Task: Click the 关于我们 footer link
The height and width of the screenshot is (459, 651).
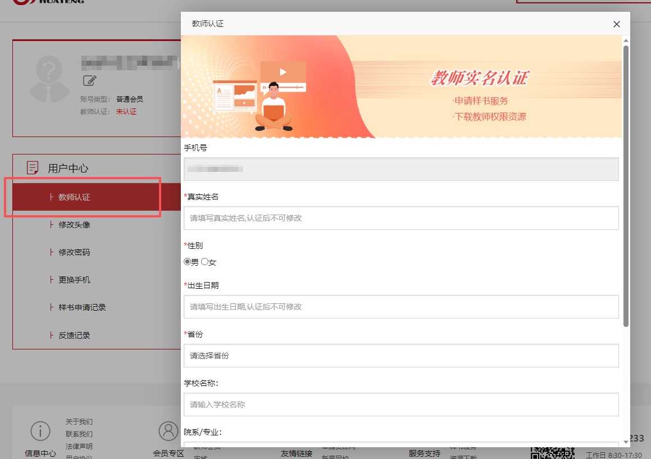Action: [x=79, y=422]
